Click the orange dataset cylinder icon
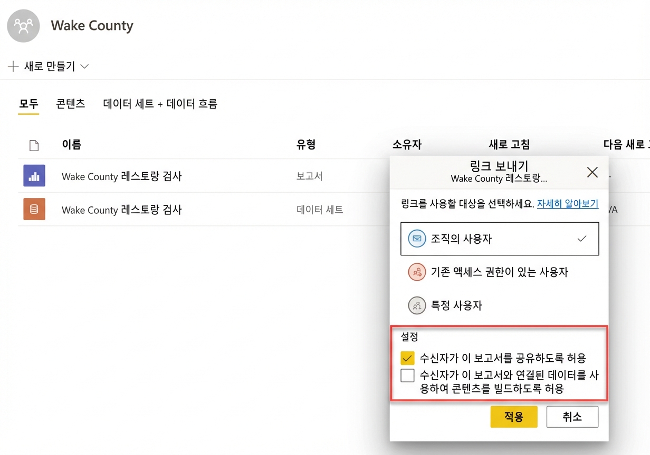The height and width of the screenshot is (455, 650). pos(34,209)
